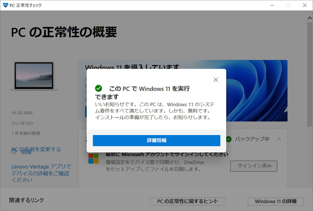Collapse the バックアップ中 section chevron
Viewport: 313px width, 211px height.
pos(279,139)
